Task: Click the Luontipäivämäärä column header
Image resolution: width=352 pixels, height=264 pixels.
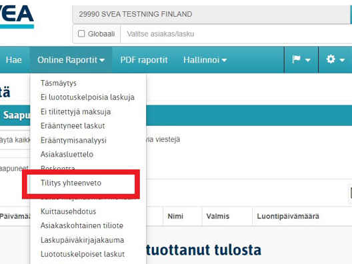Action: 288,216
